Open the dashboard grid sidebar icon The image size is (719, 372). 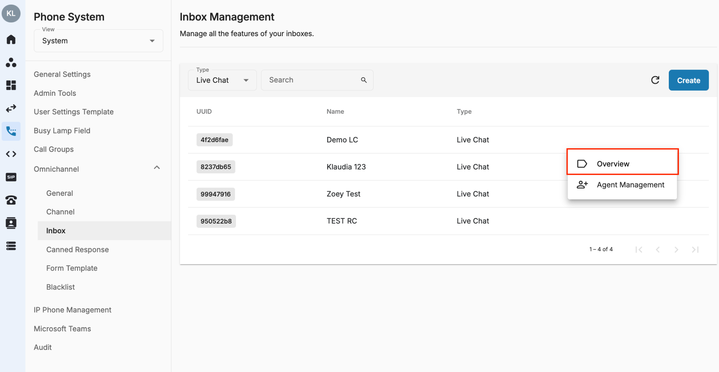11,85
